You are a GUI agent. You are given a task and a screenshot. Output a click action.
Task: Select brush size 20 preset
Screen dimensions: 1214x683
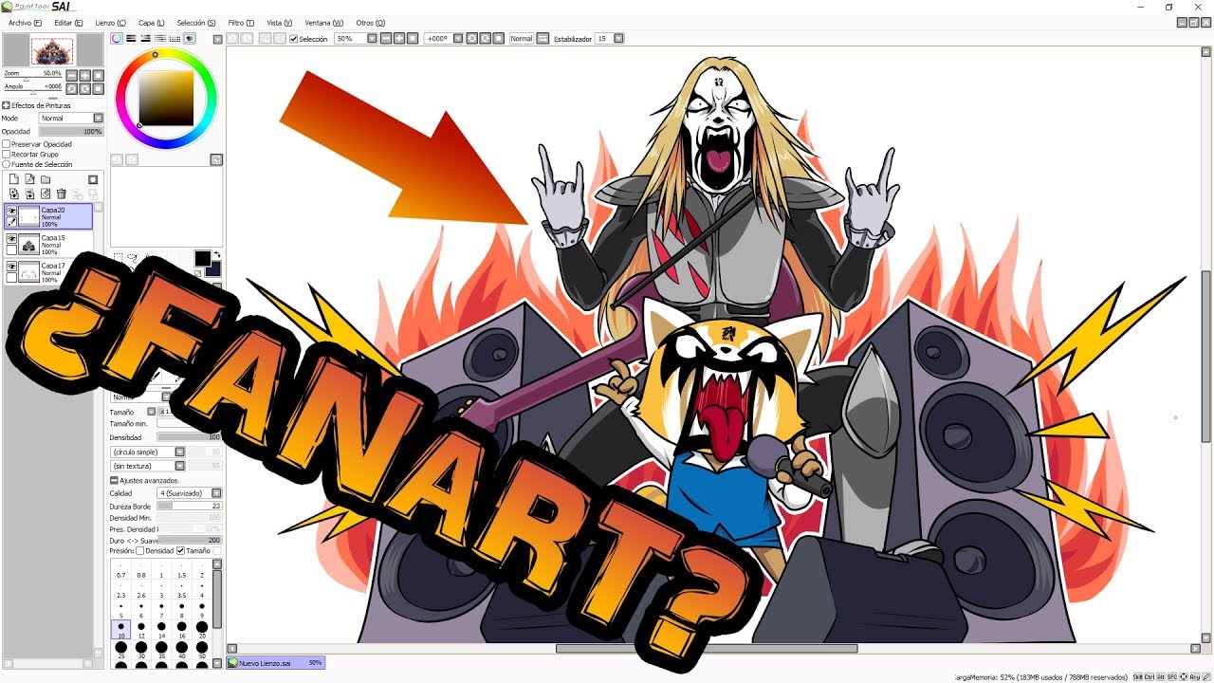(202, 629)
